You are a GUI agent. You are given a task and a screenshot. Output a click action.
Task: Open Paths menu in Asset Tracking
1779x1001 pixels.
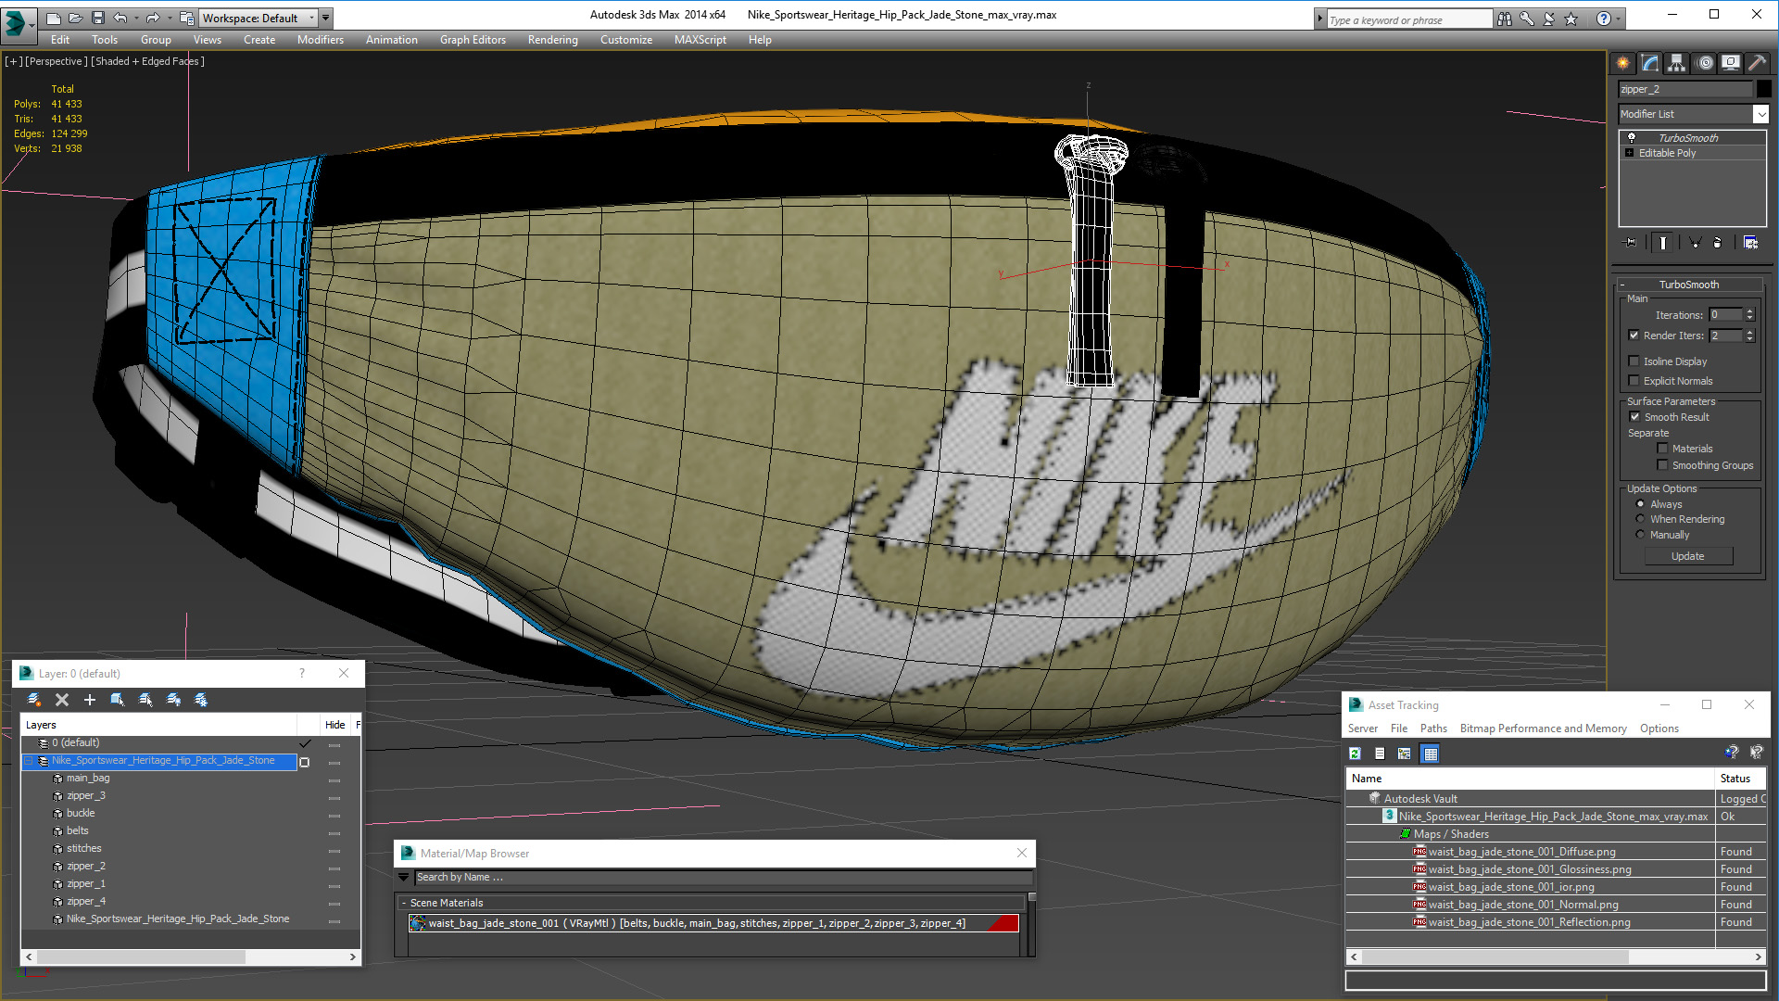(x=1433, y=729)
